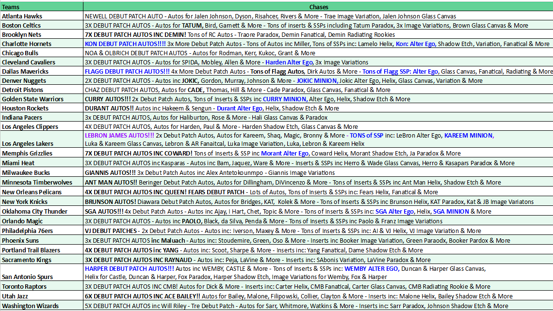Click the Los Angeles Clippers team cell
The image size is (553, 311).
click(42, 126)
